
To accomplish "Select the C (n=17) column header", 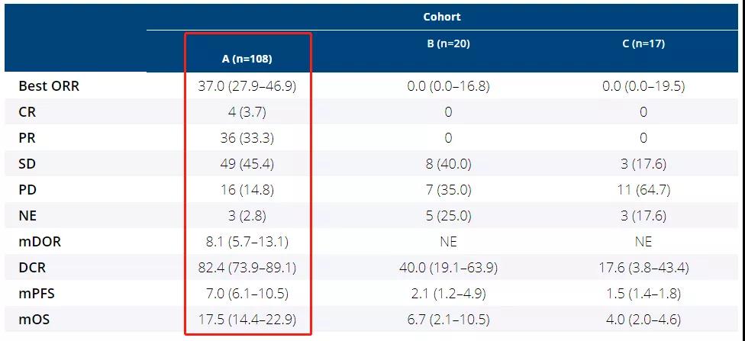I will [x=643, y=44].
